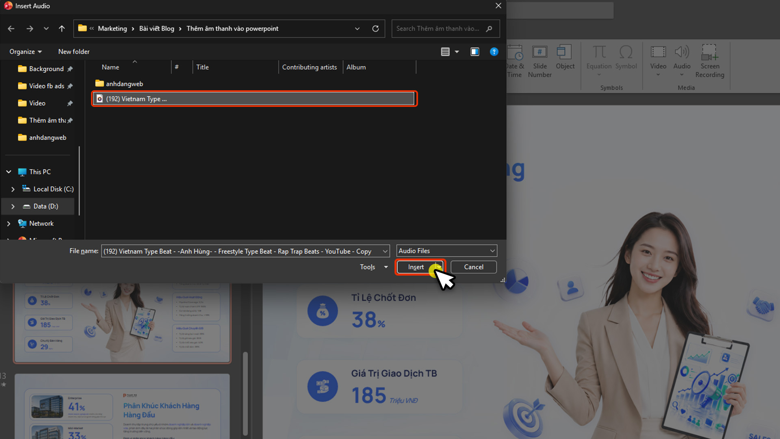Image resolution: width=780 pixels, height=439 pixels.
Task: Expand the Local Disk (C:) tree node
Action: click(x=13, y=189)
